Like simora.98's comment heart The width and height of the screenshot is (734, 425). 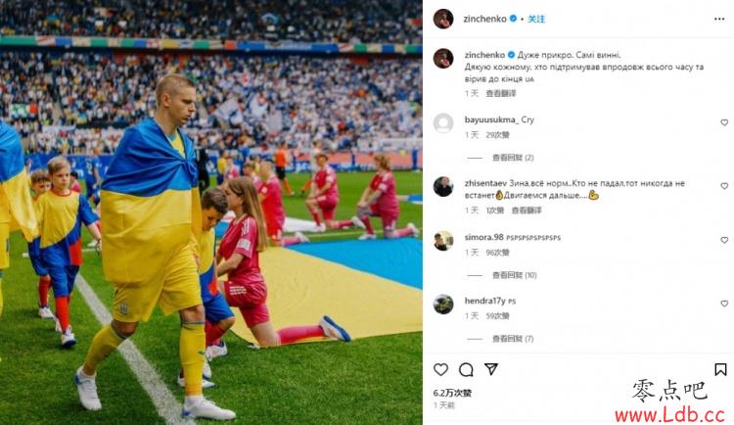[724, 240]
